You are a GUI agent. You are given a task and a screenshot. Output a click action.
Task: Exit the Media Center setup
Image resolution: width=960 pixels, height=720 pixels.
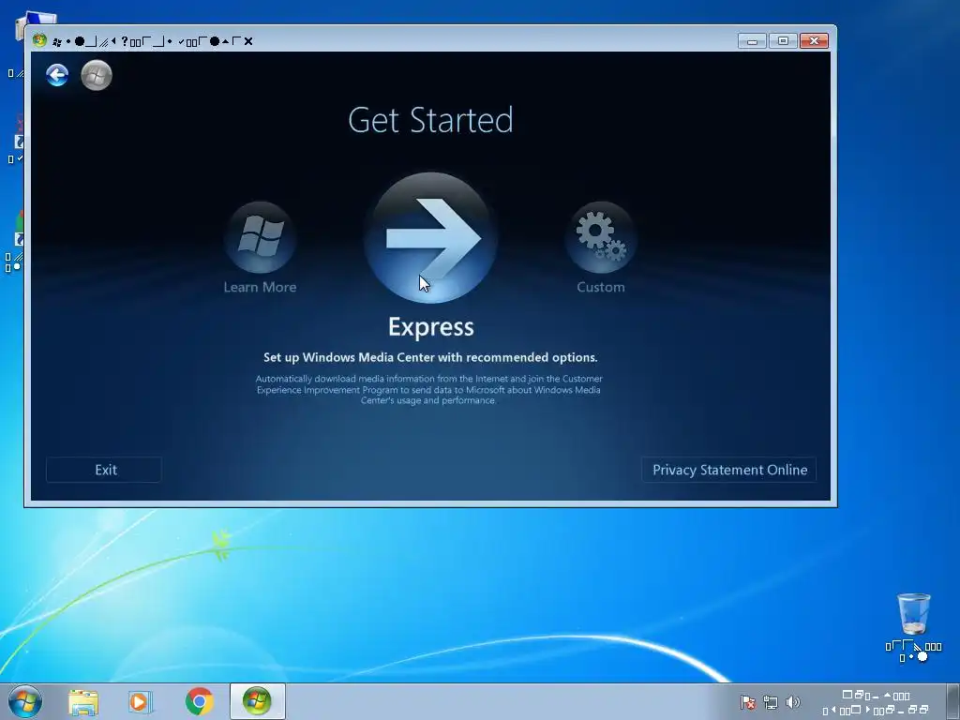tap(104, 470)
